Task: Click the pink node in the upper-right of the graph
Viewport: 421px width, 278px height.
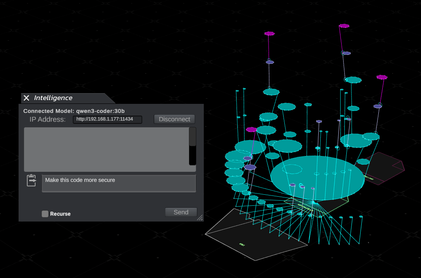Action: tap(382, 77)
